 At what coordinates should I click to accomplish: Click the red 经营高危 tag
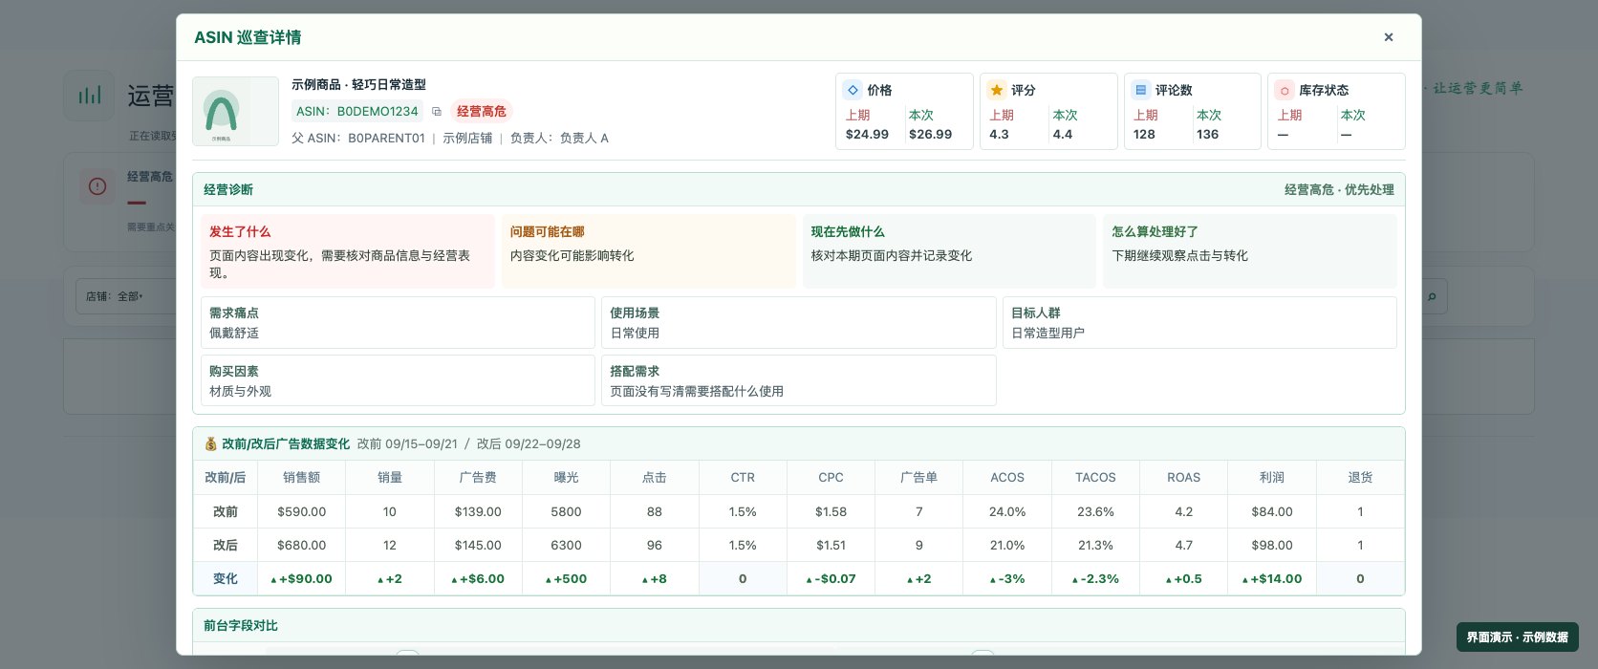(x=482, y=112)
